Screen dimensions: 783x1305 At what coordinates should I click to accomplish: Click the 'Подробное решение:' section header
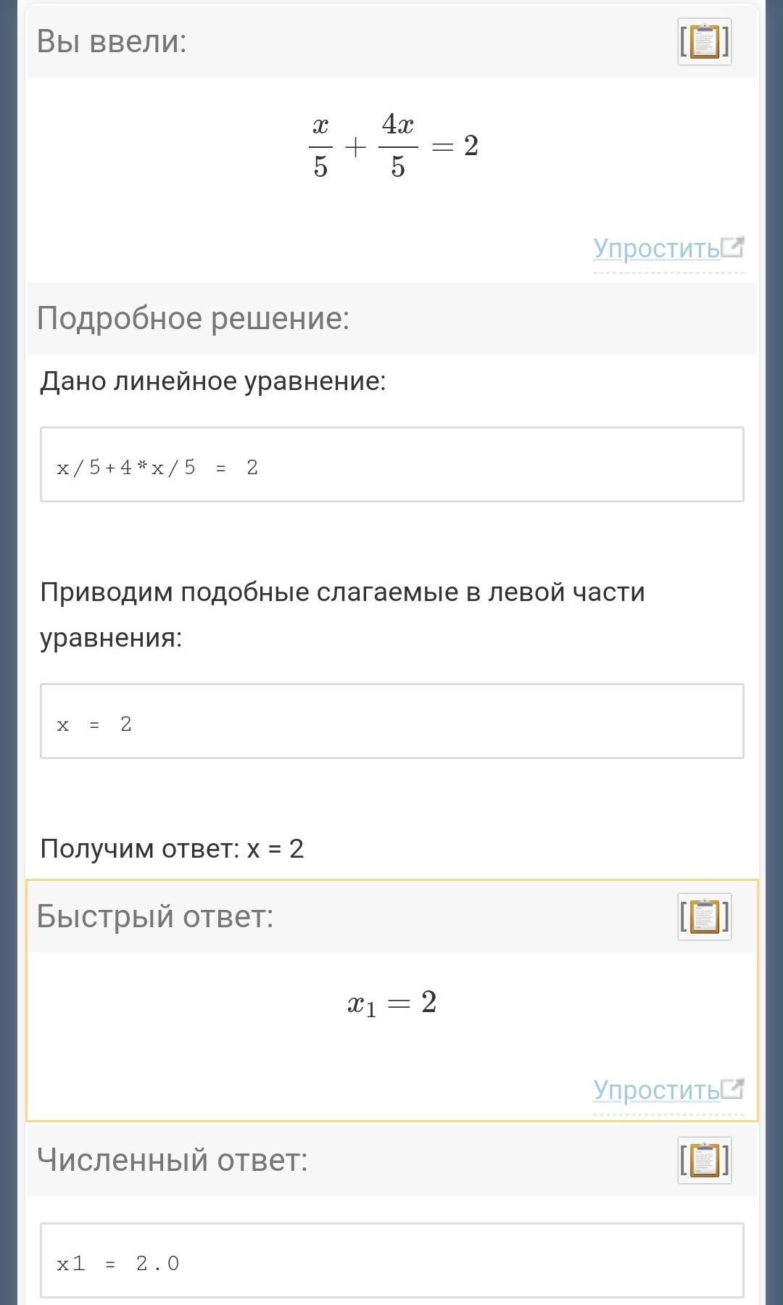193,318
